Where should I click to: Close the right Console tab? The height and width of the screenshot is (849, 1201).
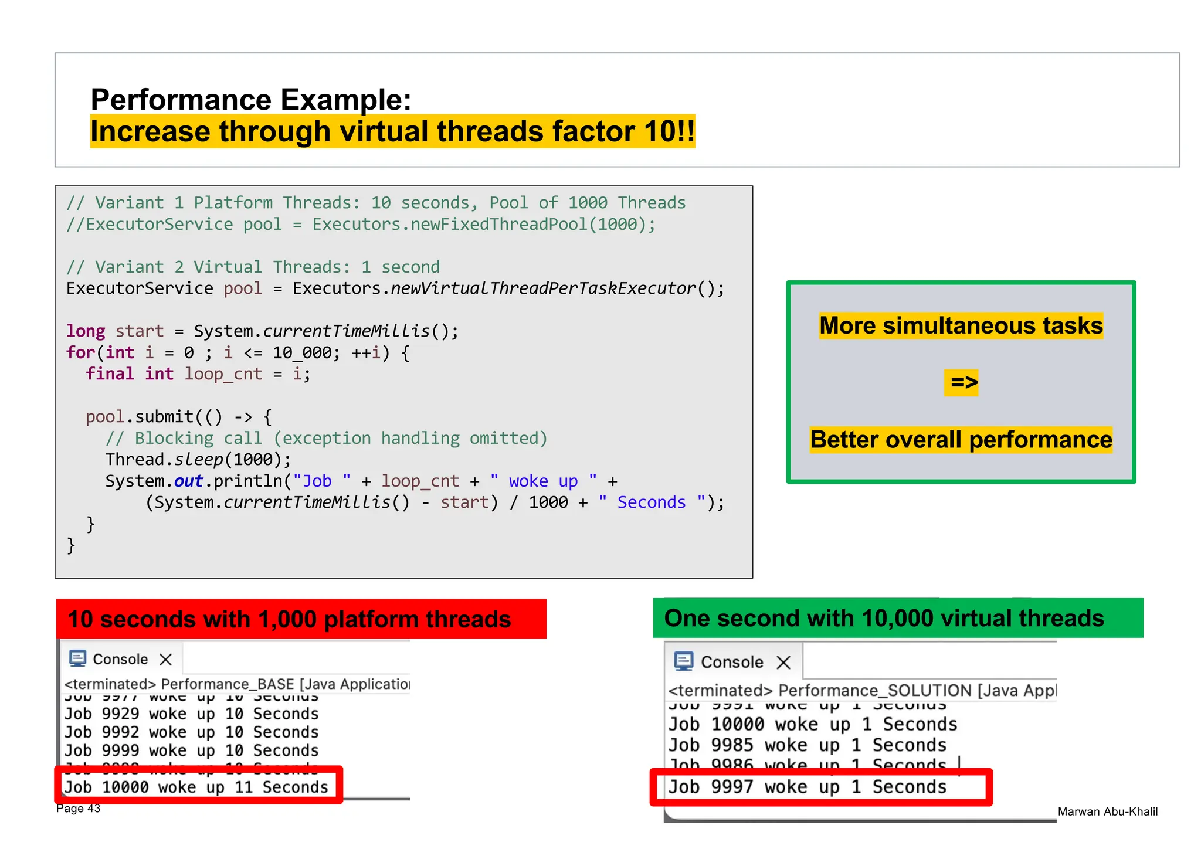point(783,663)
